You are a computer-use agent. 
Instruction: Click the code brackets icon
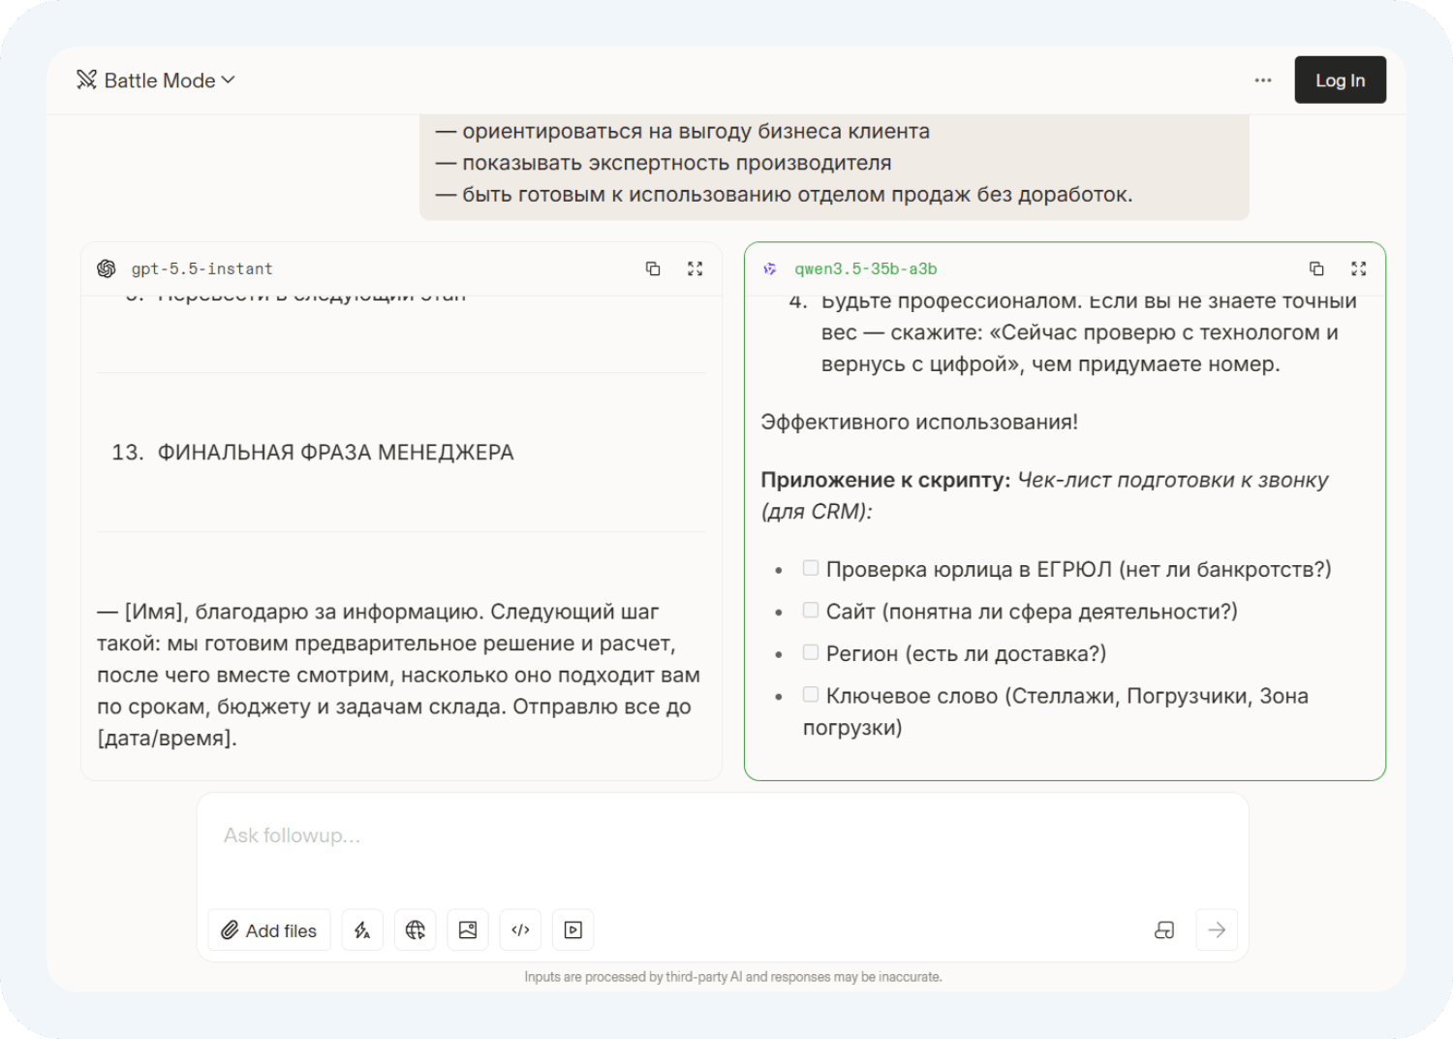tap(520, 930)
